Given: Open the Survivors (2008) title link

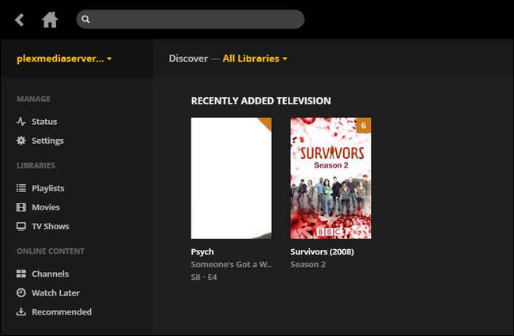Looking at the screenshot, I should pos(322,251).
